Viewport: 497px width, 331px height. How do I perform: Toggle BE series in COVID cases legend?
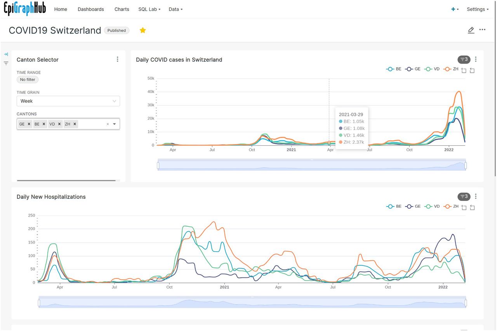click(394, 69)
